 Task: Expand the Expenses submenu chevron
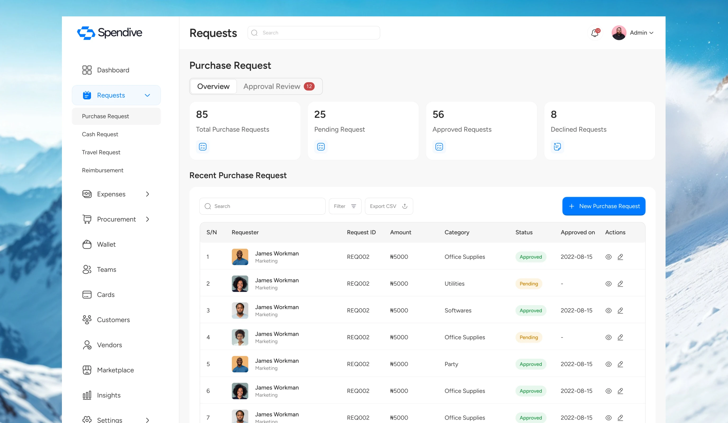click(x=147, y=194)
